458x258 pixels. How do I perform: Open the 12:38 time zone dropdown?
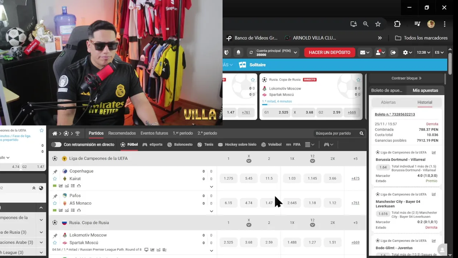pyautogui.click(x=423, y=52)
